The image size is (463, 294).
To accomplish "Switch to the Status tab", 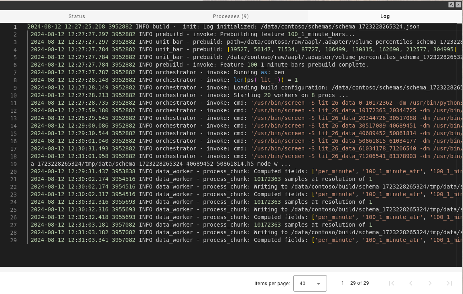I will [77, 16].
